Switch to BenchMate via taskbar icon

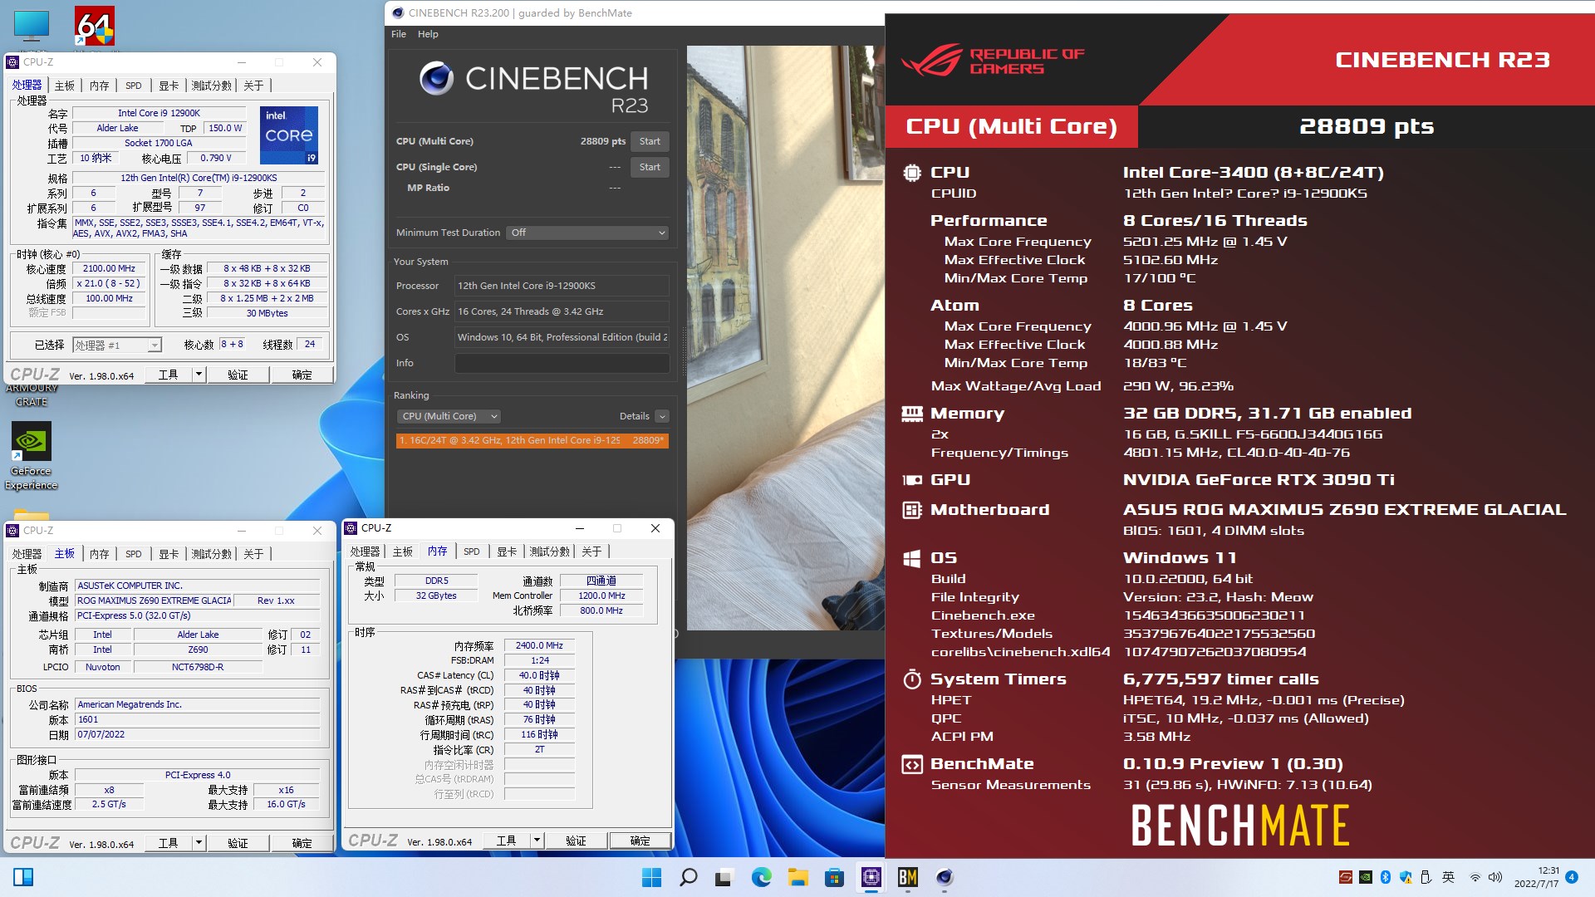[907, 877]
